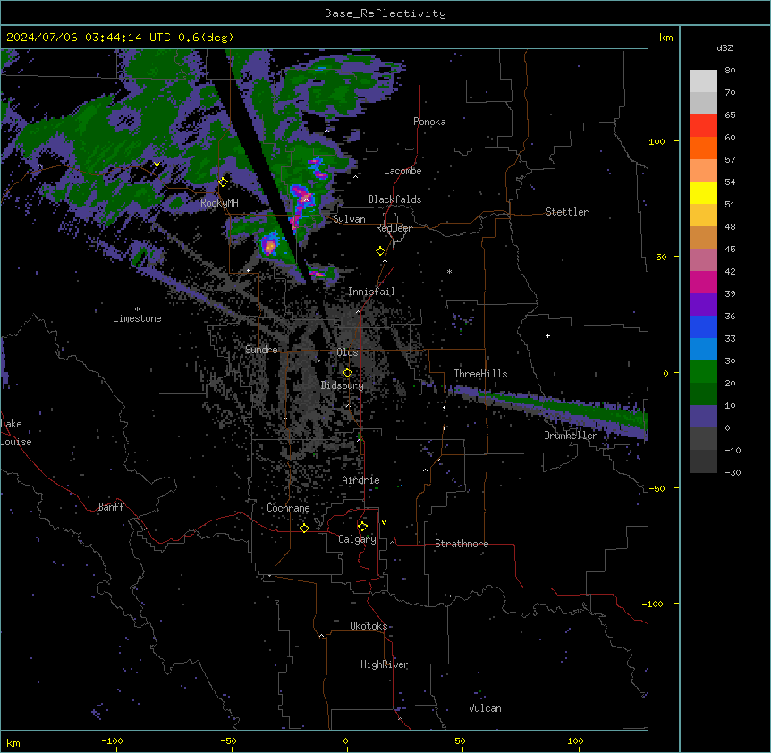Click the red 65 dBZ legend swatch
This screenshot has width=771, height=753.
pyautogui.click(x=703, y=126)
